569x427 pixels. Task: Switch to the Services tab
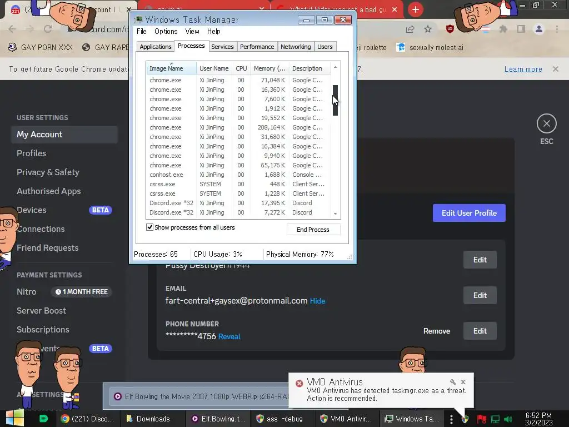222,47
